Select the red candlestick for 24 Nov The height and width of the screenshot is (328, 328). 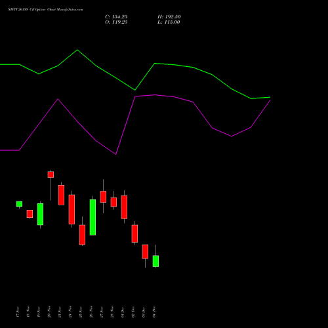point(72,209)
